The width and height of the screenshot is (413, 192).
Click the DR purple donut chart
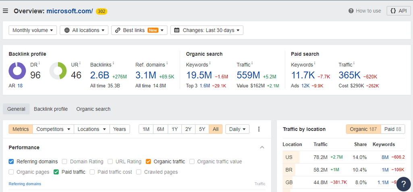(17, 71)
